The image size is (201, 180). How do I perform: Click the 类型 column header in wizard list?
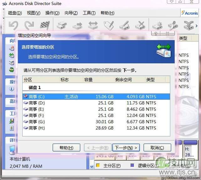(x=155, y=80)
